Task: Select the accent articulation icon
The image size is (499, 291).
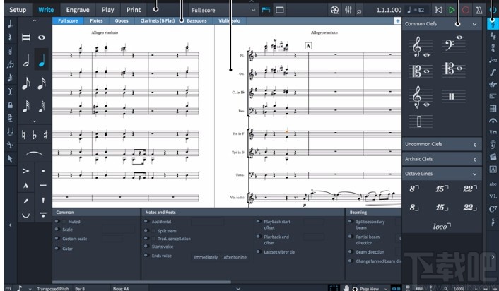Action: (x=25, y=170)
